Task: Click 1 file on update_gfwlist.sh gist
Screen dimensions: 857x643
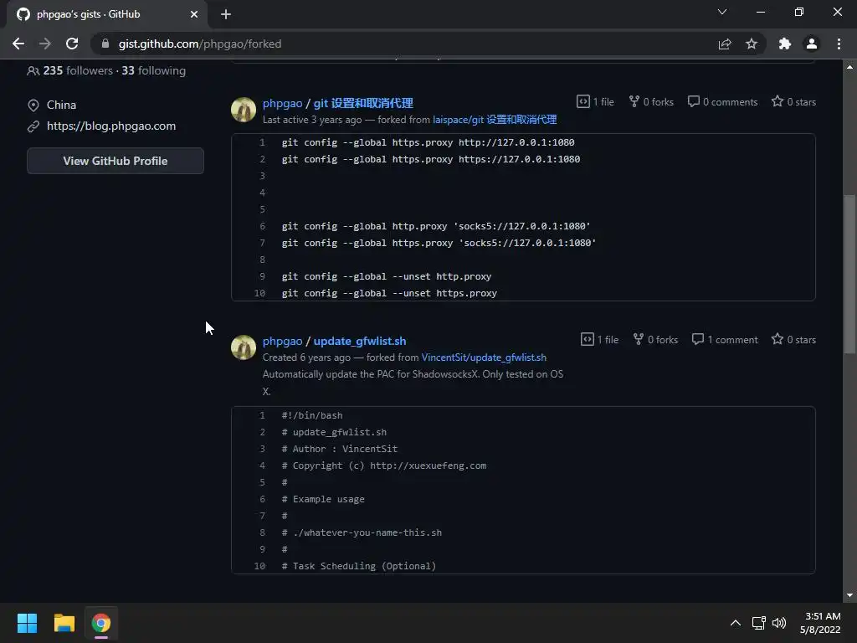Action: point(599,340)
